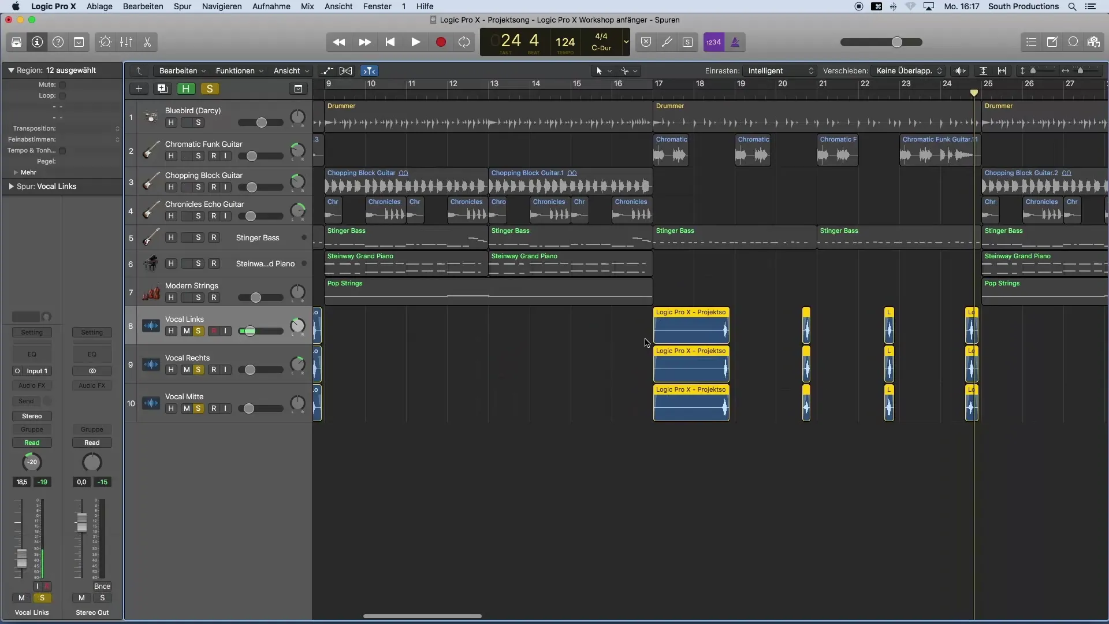Toggle Mute checkbox in Region inspector
Viewport: 1109px width, 624px height.
pyautogui.click(x=62, y=85)
